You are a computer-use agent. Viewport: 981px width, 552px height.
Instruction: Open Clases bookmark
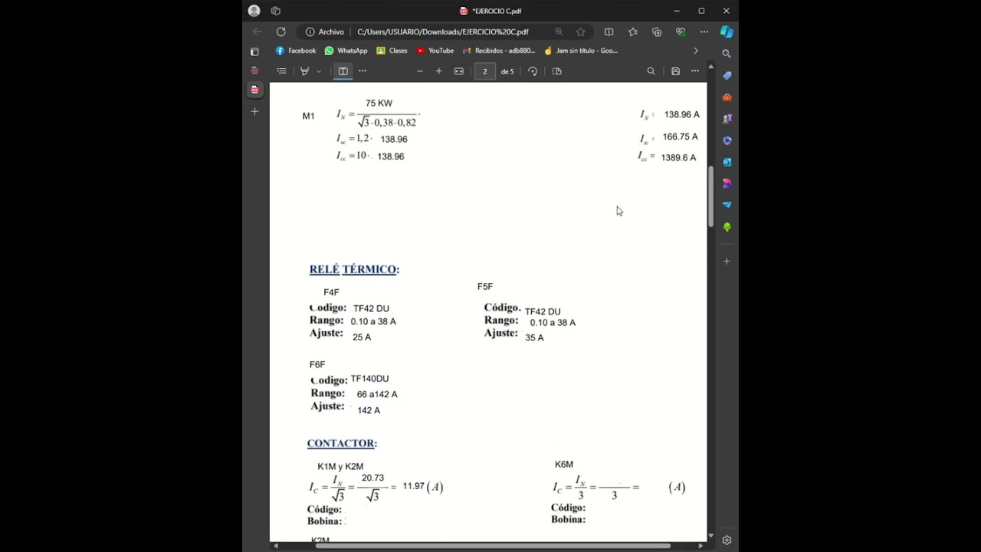click(x=392, y=51)
